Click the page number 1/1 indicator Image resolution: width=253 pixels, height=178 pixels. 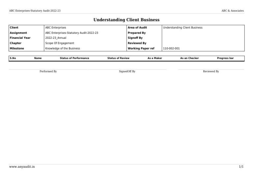point(241,167)
